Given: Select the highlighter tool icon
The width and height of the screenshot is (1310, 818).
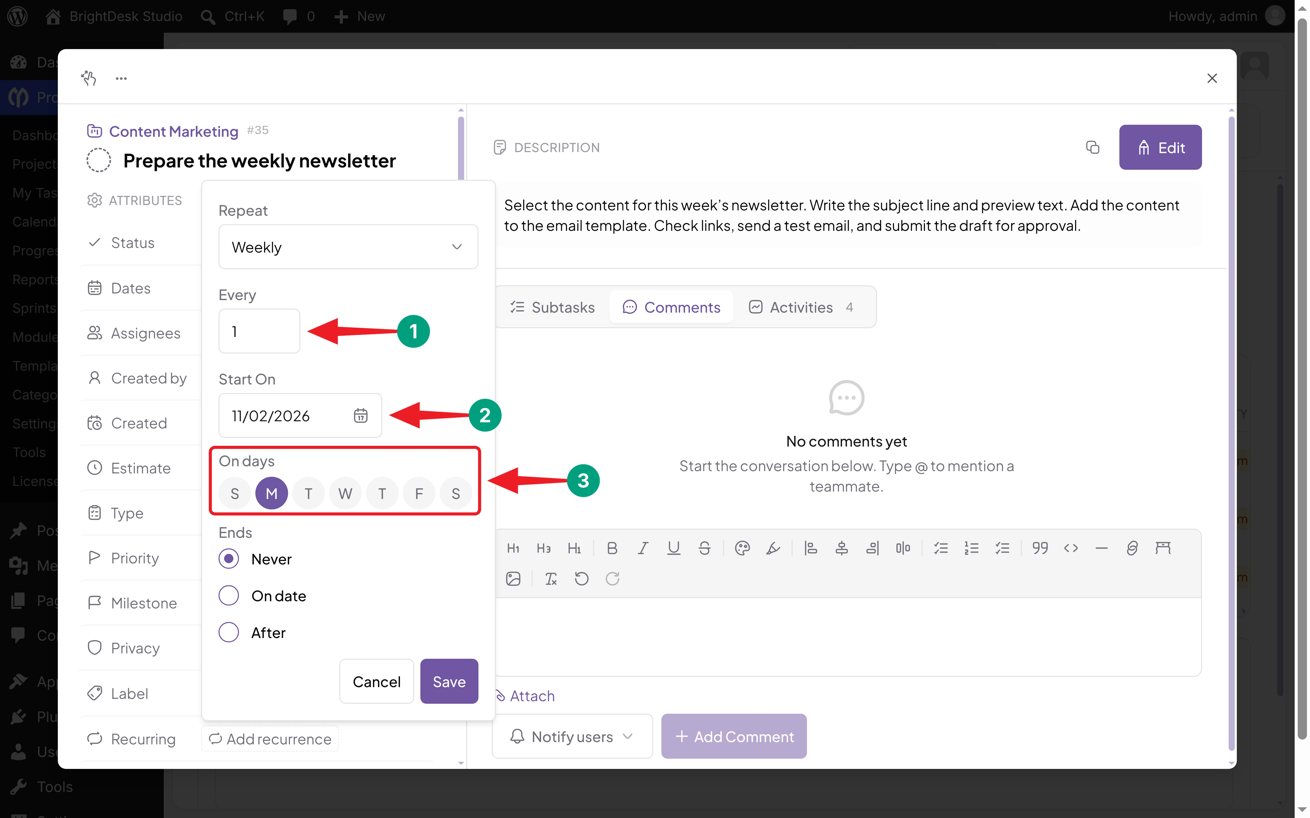Looking at the screenshot, I should 773,548.
